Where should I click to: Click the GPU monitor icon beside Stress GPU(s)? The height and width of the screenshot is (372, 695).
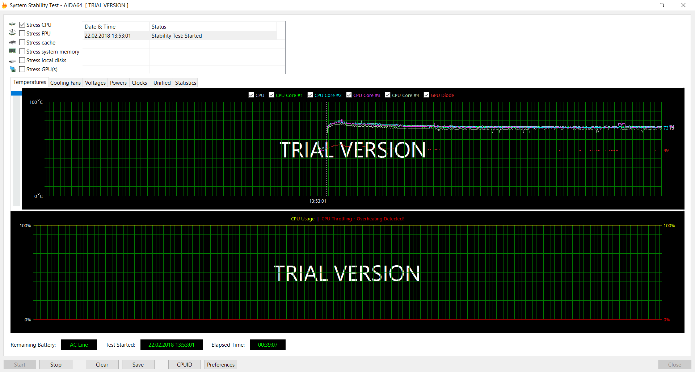pos(12,69)
